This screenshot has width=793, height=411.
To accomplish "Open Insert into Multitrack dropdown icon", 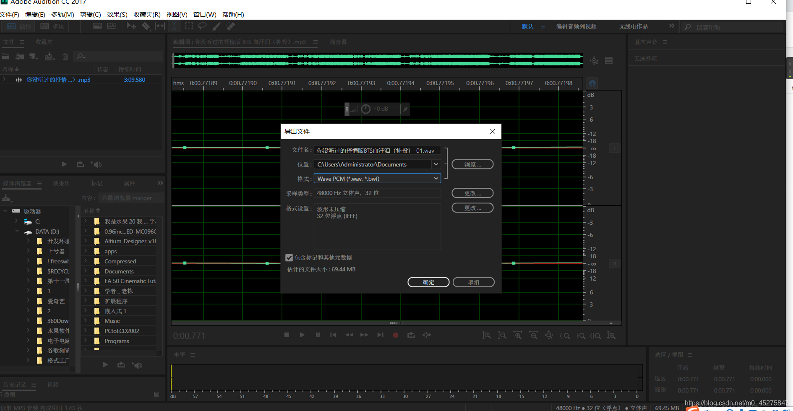I will tap(50, 56).
